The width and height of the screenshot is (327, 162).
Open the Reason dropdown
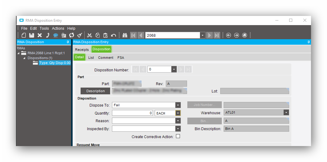coord(178,121)
